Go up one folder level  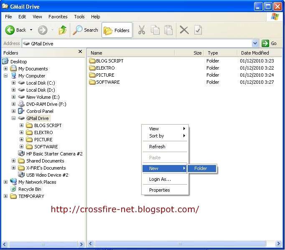click(x=62, y=30)
